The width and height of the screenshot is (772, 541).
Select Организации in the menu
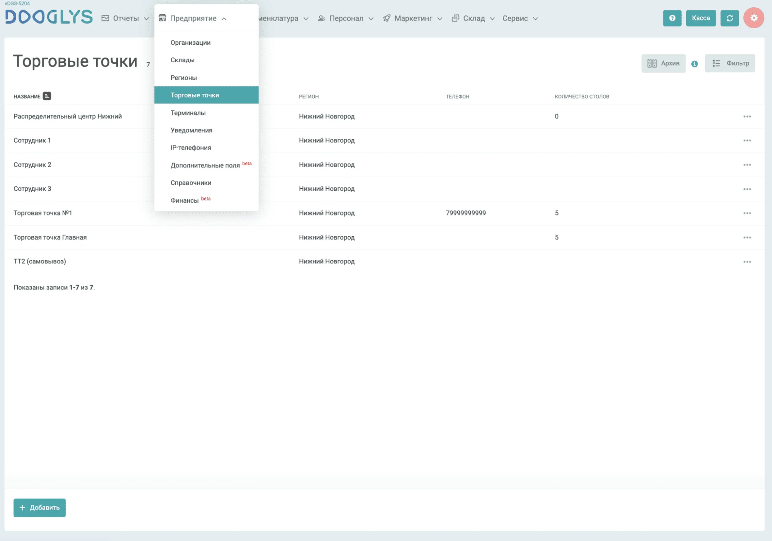pos(206,42)
